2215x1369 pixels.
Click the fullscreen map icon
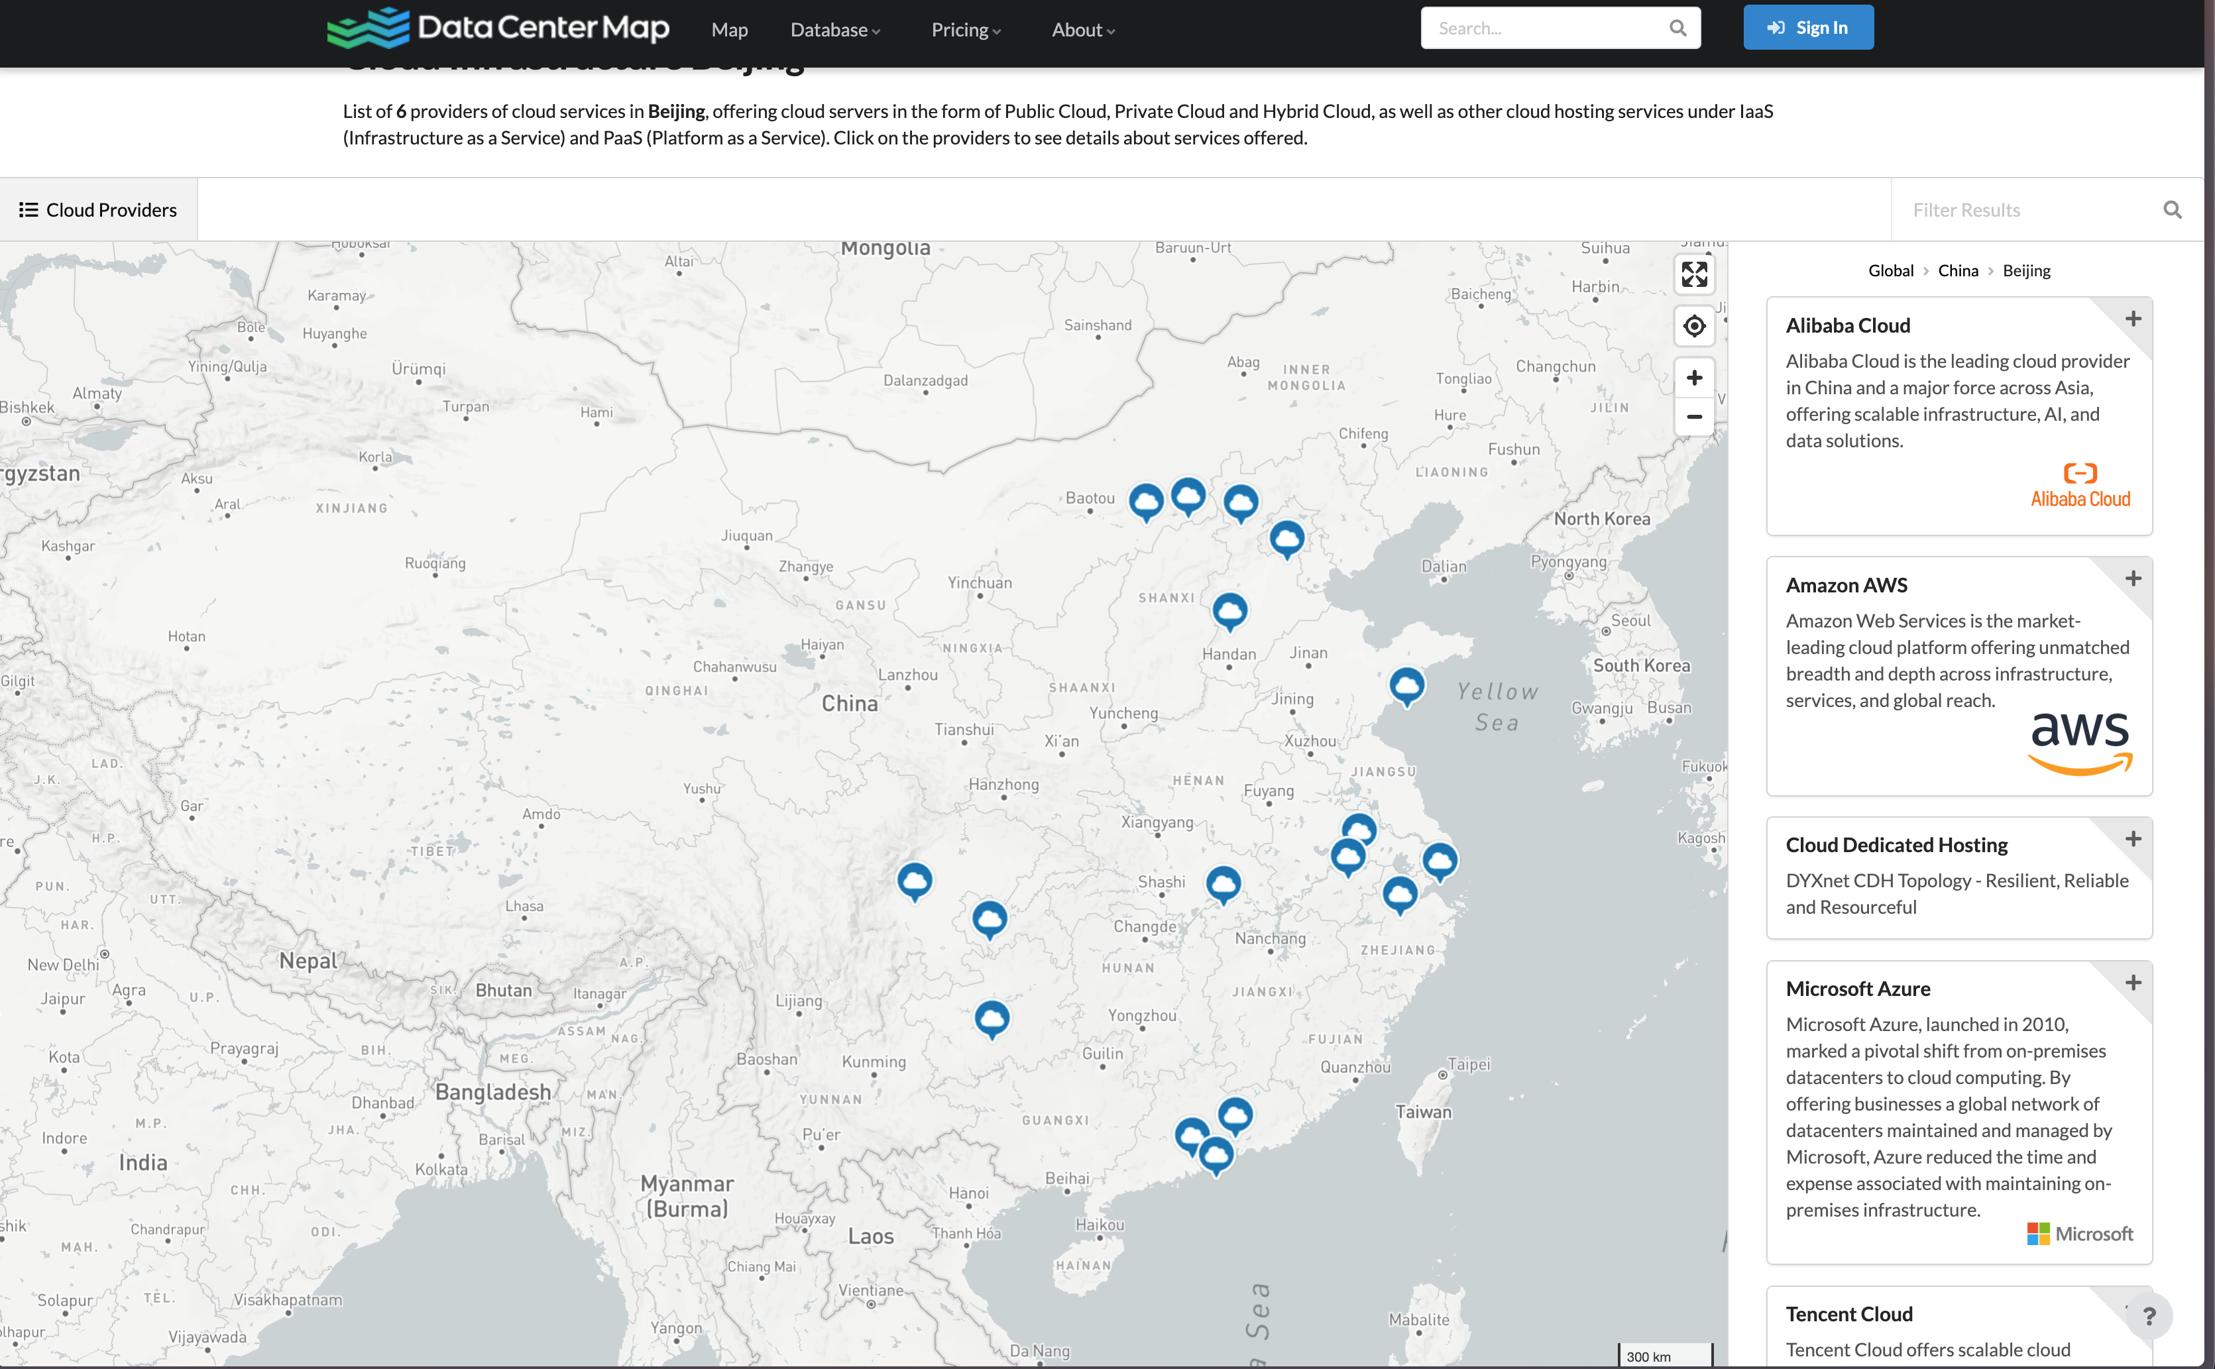[1693, 274]
